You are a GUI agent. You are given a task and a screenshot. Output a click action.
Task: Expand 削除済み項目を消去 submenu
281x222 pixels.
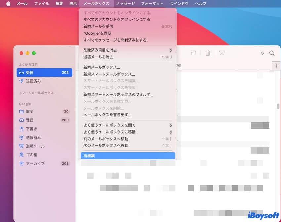point(128,50)
